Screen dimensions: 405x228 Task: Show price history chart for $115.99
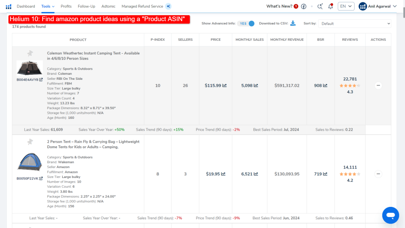point(224,86)
